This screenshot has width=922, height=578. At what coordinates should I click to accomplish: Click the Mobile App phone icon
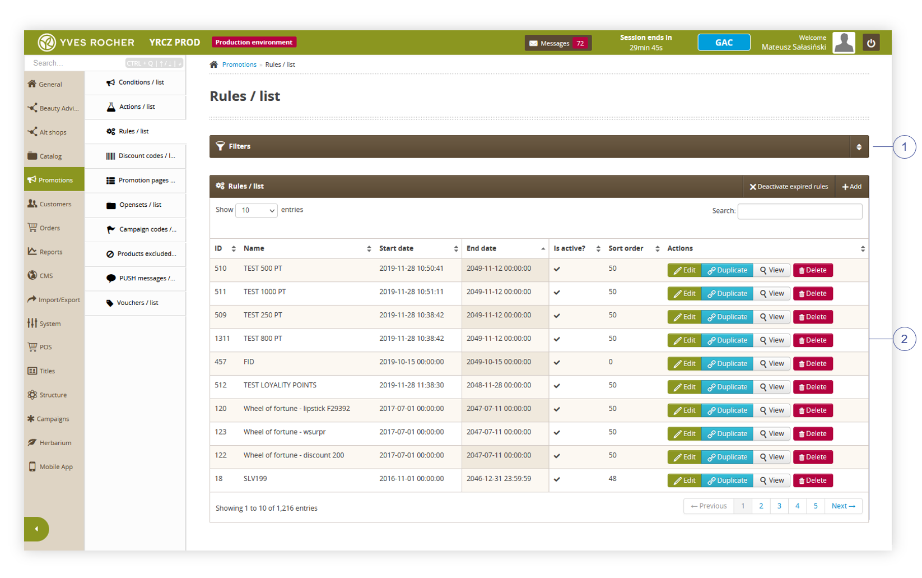32,466
